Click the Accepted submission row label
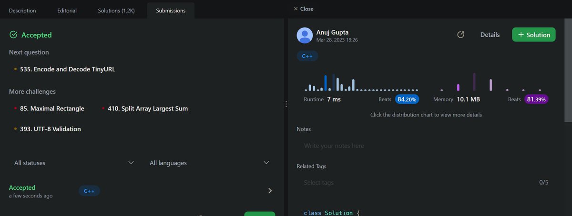 22,187
